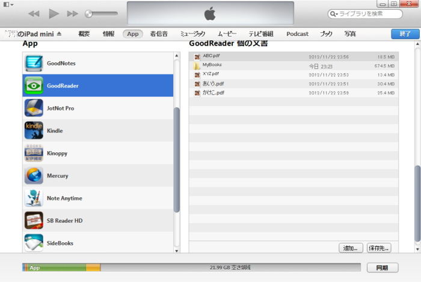Skip to next track
The image size is (421, 282).
coord(73,14)
